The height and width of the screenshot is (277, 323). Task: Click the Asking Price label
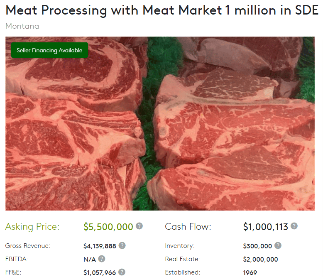[x=32, y=227]
